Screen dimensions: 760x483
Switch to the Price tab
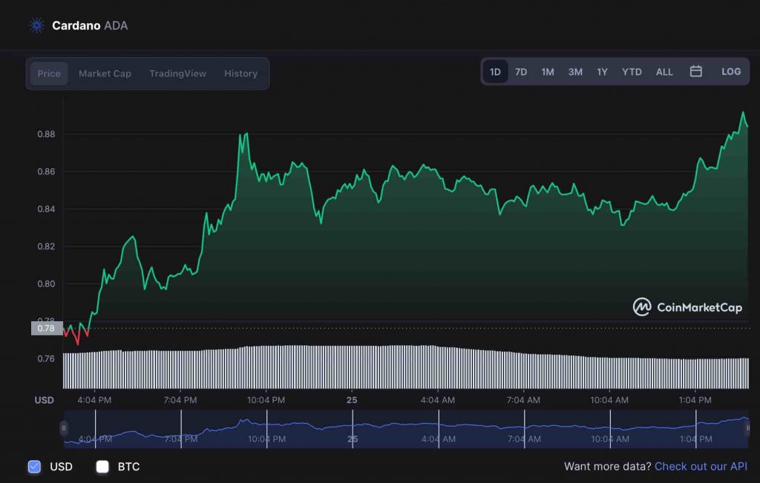[49, 73]
